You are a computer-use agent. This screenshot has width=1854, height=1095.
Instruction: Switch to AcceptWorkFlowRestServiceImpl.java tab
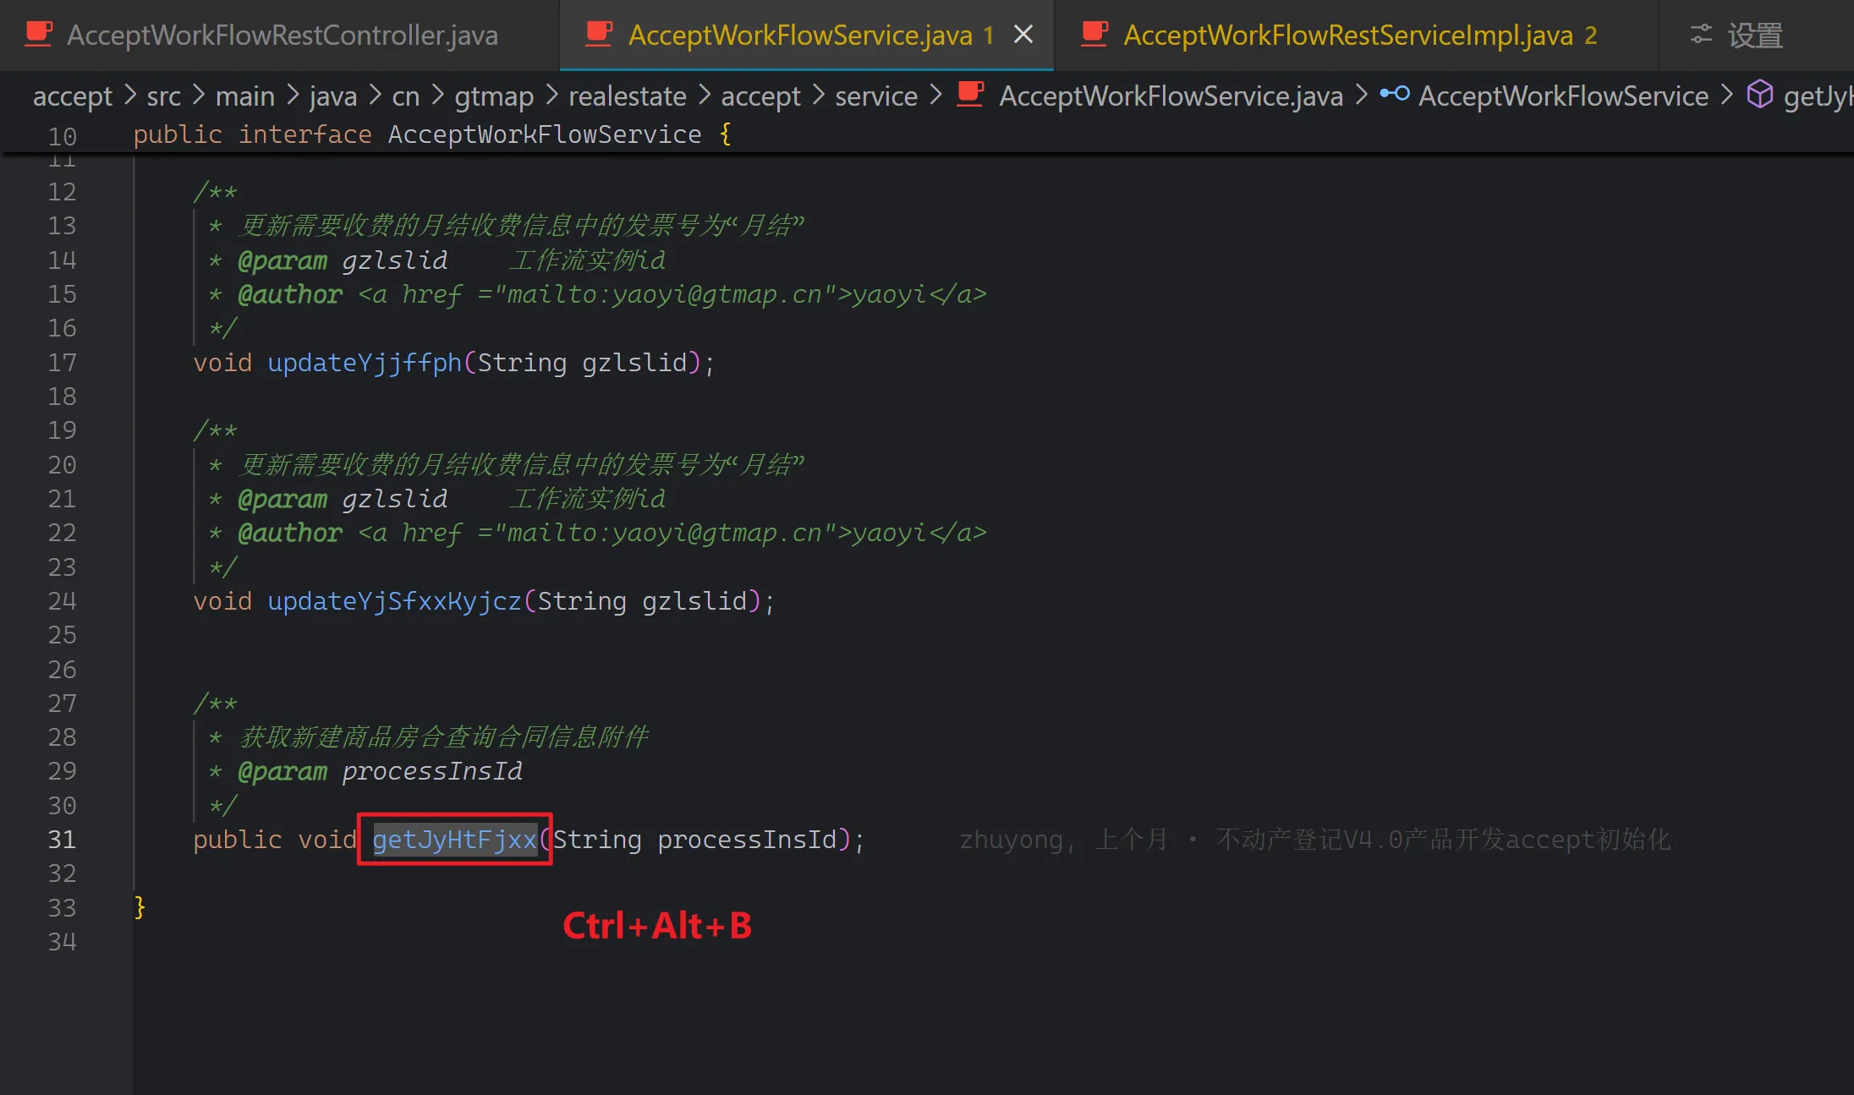(x=1347, y=36)
